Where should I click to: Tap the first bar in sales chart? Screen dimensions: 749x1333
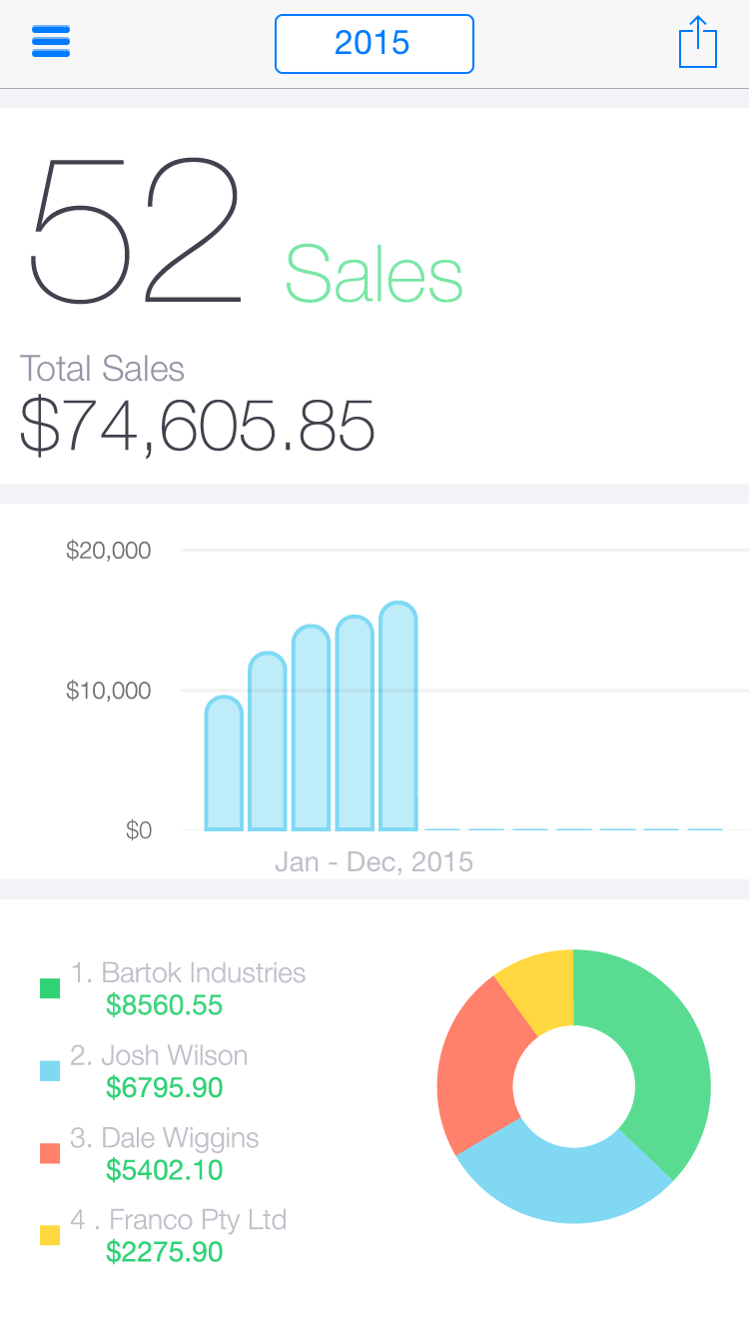(x=224, y=764)
